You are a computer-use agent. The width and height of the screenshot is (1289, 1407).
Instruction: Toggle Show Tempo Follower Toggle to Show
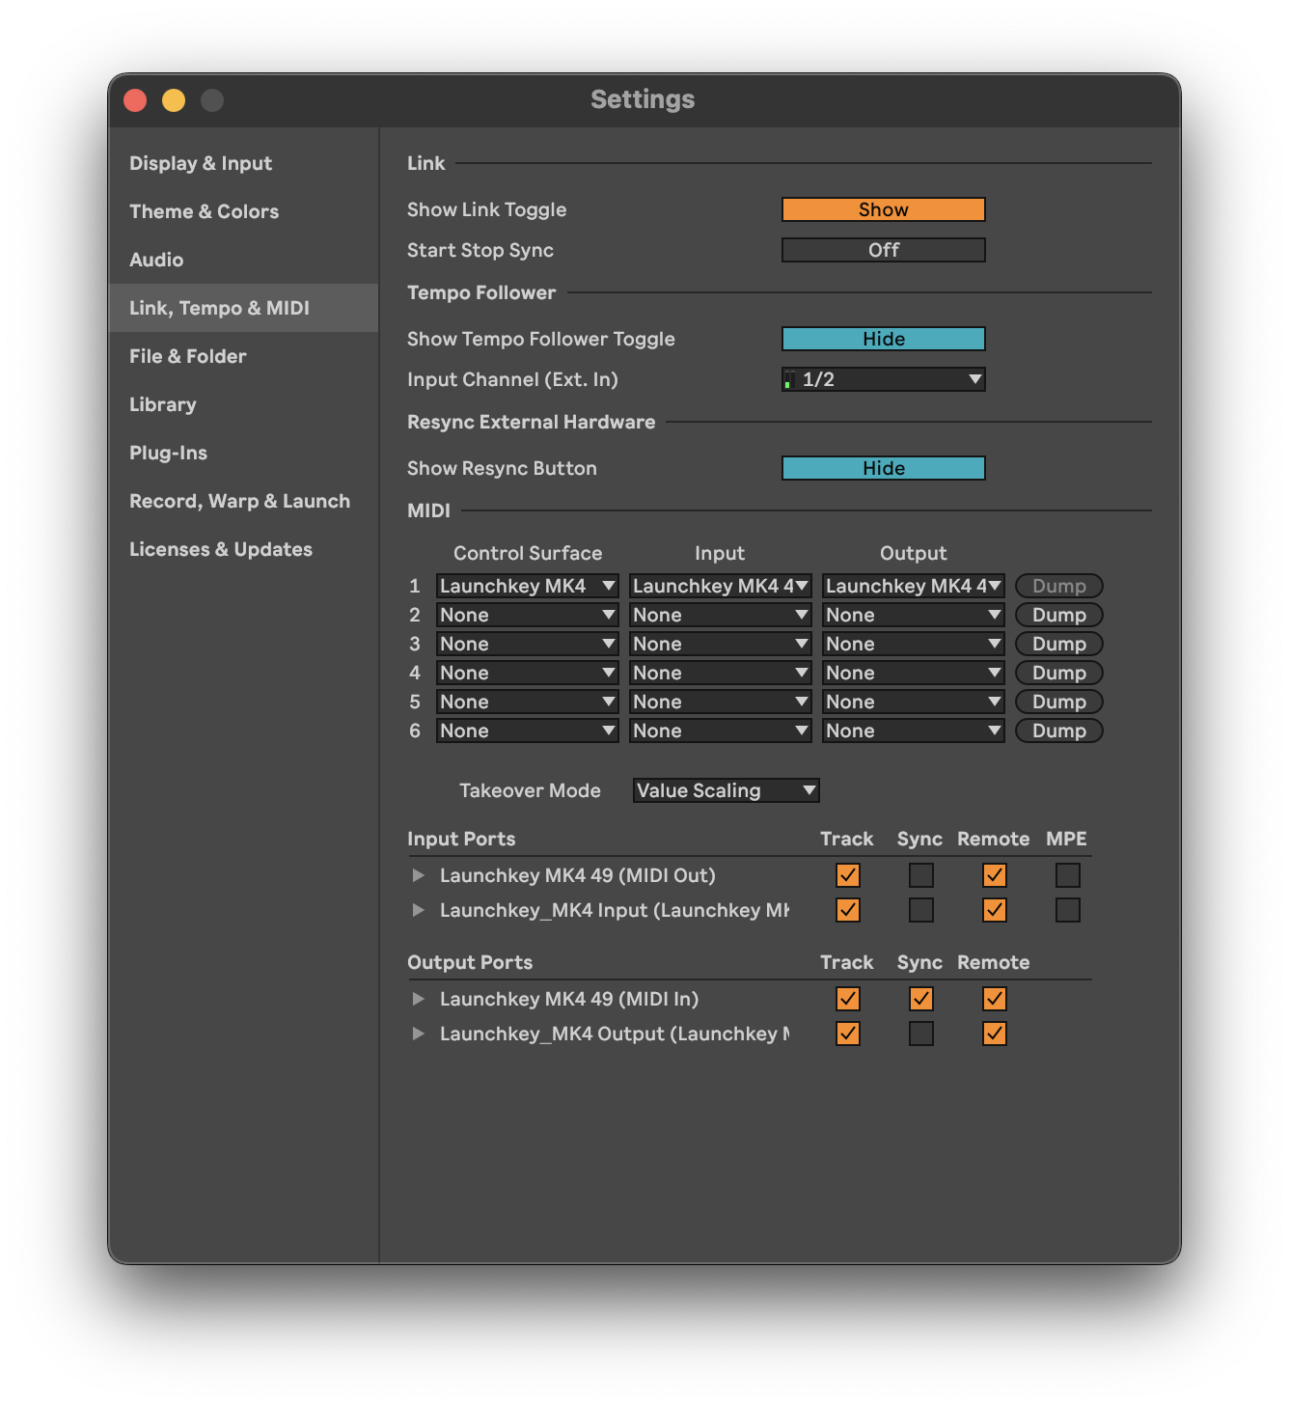(884, 339)
